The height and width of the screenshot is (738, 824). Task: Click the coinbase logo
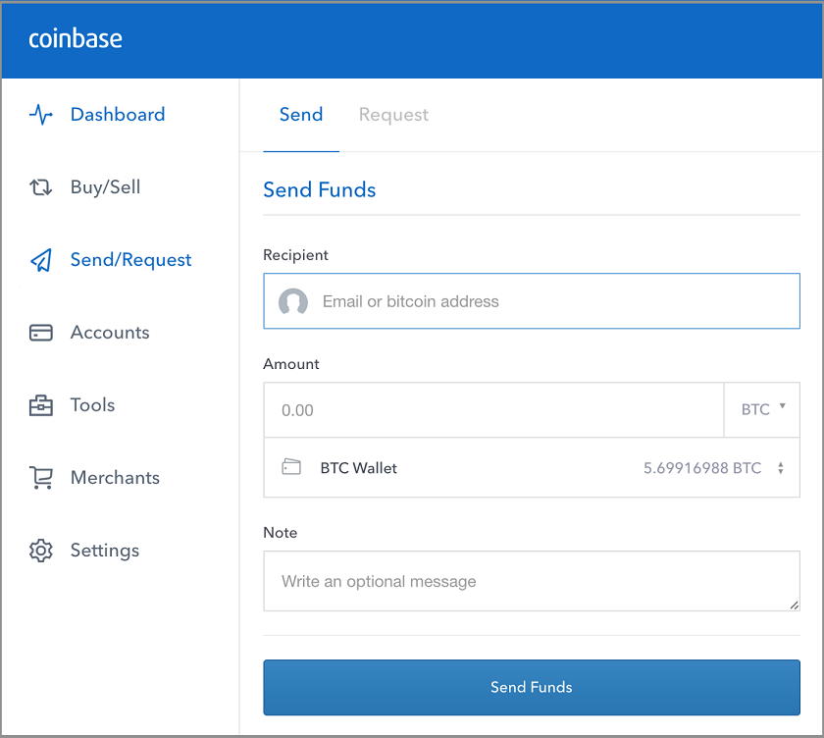[x=76, y=39]
